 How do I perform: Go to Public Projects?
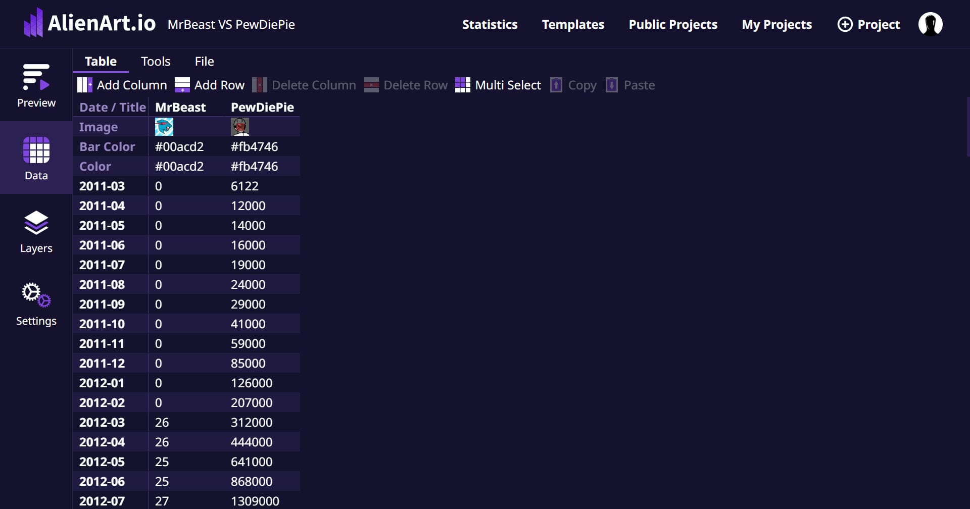click(673, 24)
